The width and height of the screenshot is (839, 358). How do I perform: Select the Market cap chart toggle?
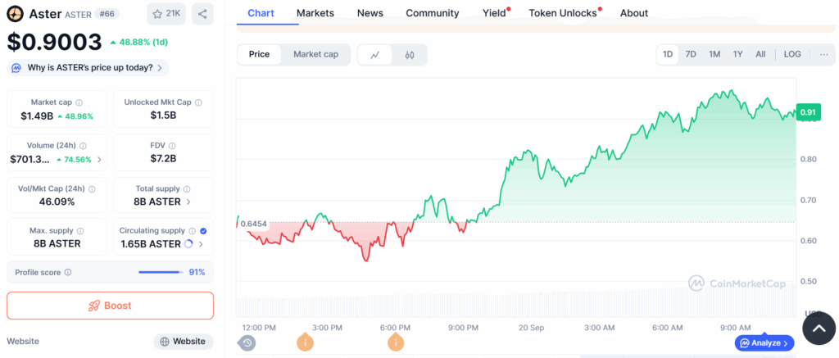(x=315, y=54)
